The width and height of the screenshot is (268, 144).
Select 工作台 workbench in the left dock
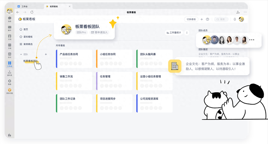click(x=10, y=64)
